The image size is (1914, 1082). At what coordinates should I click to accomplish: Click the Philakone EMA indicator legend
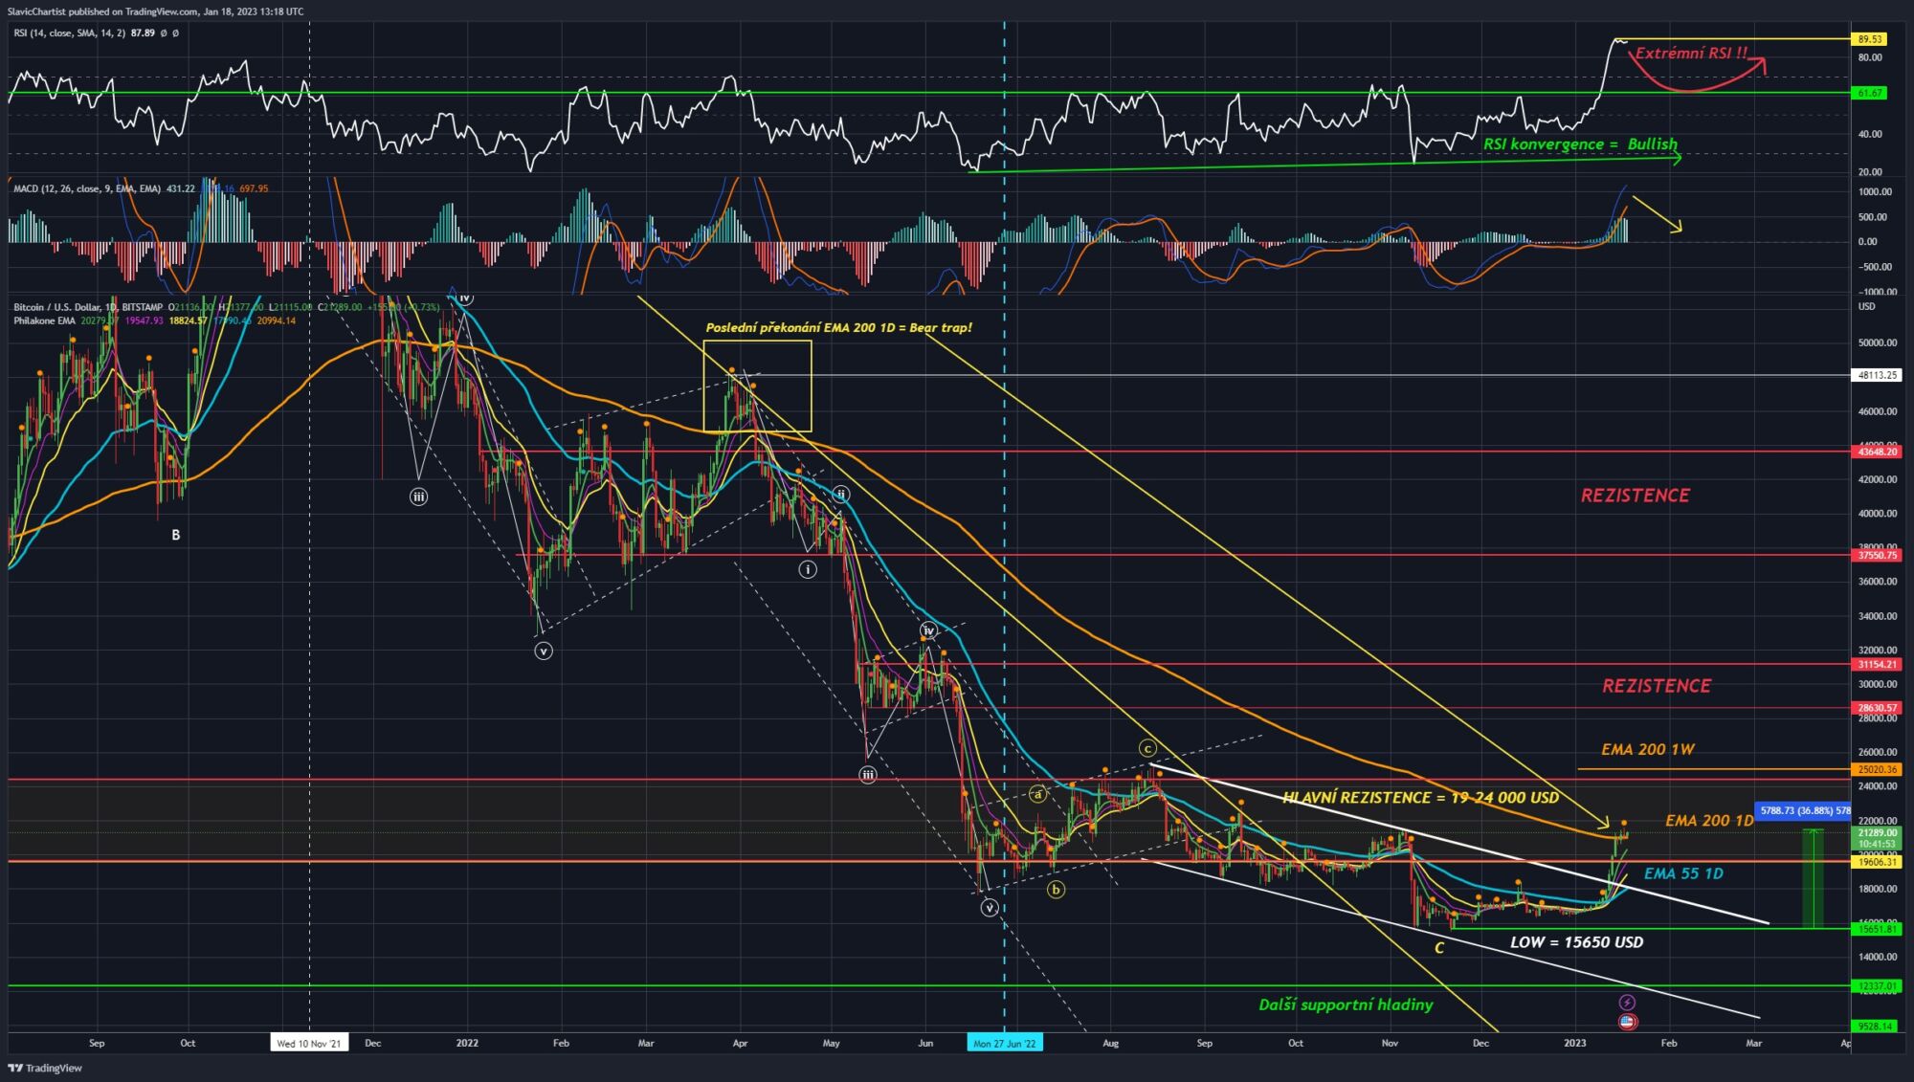[x=44, y=320]
